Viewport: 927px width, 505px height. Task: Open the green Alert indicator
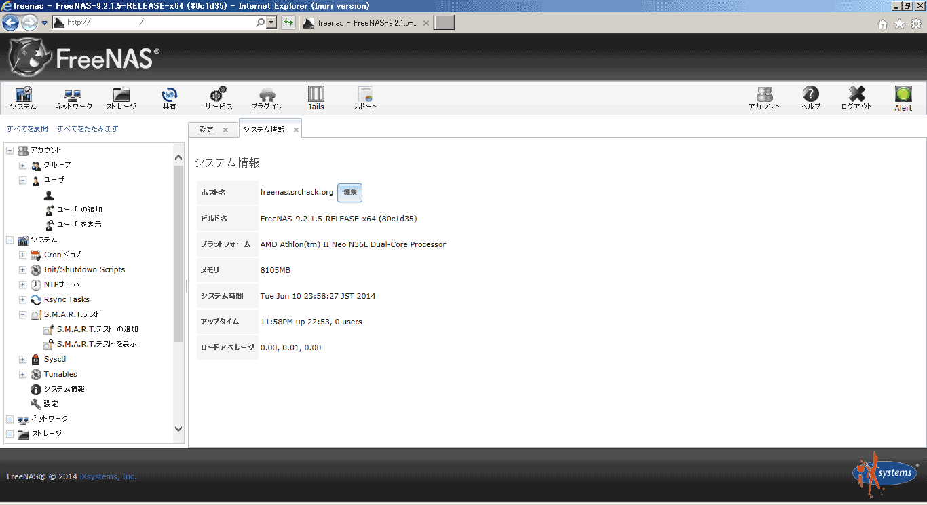(x=903, y=98)
